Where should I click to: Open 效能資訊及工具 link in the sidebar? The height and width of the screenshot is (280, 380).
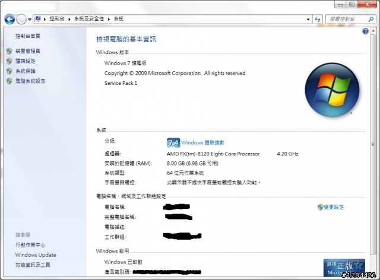point(33,265)
